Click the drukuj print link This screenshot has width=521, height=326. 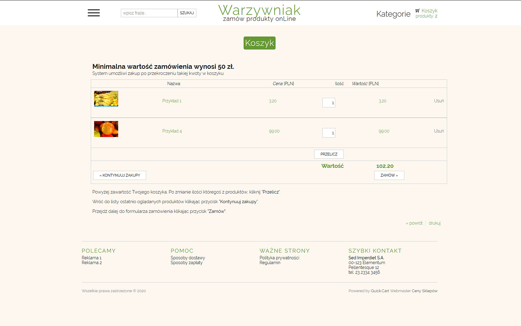point(434,223)
